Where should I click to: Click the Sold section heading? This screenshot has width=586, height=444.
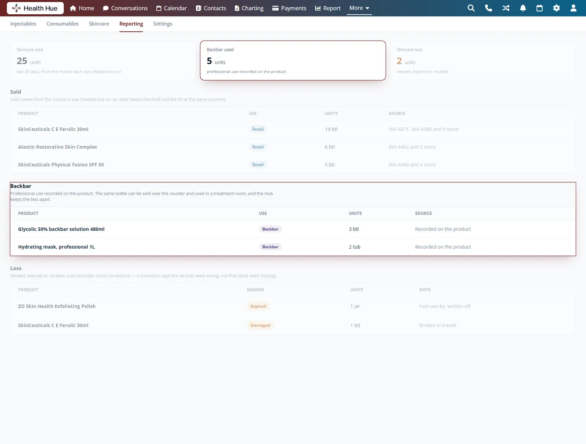(16, 92)
